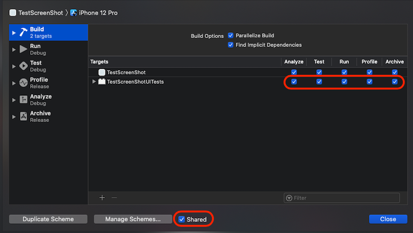The height and width of the screenshot is (233, 413).
Task: Select the Test Debug action
Action: (49, 66)
